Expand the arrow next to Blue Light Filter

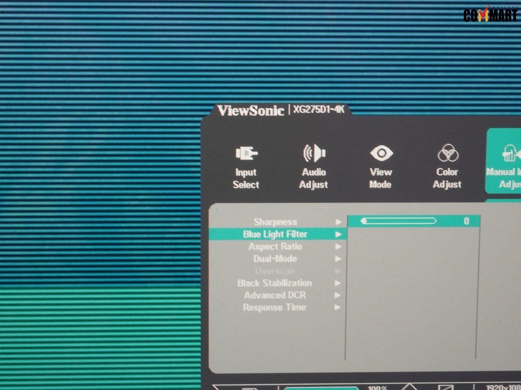tap(338, 234)
